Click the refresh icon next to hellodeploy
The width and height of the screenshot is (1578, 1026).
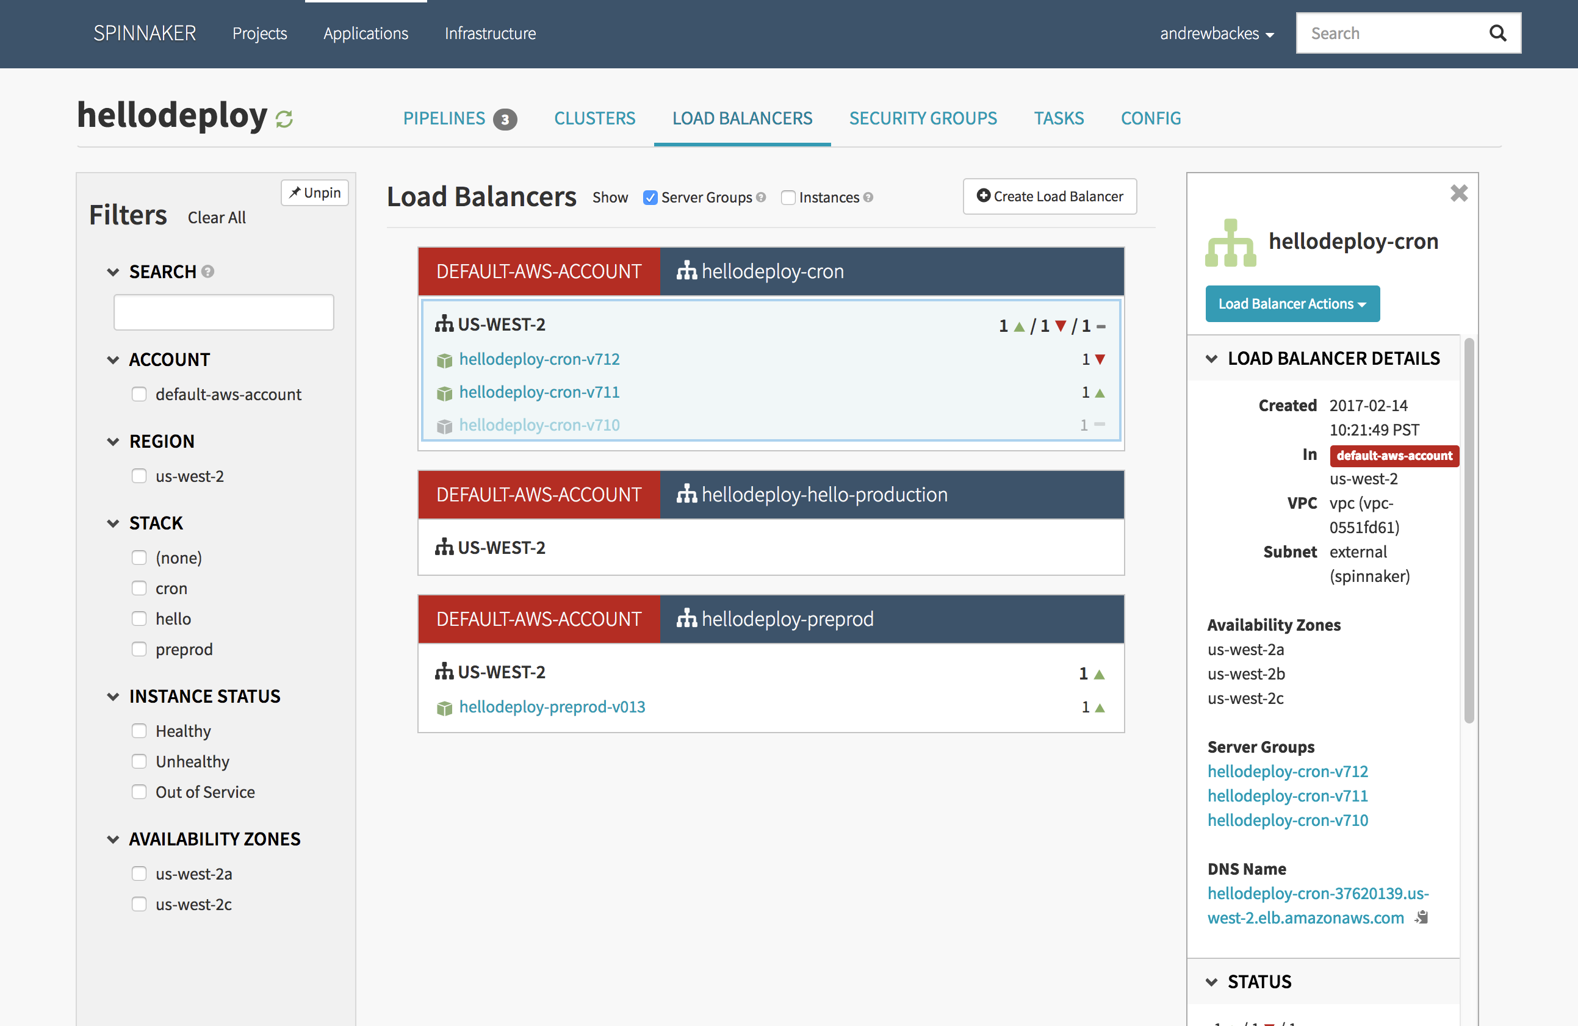pos(284,120)
